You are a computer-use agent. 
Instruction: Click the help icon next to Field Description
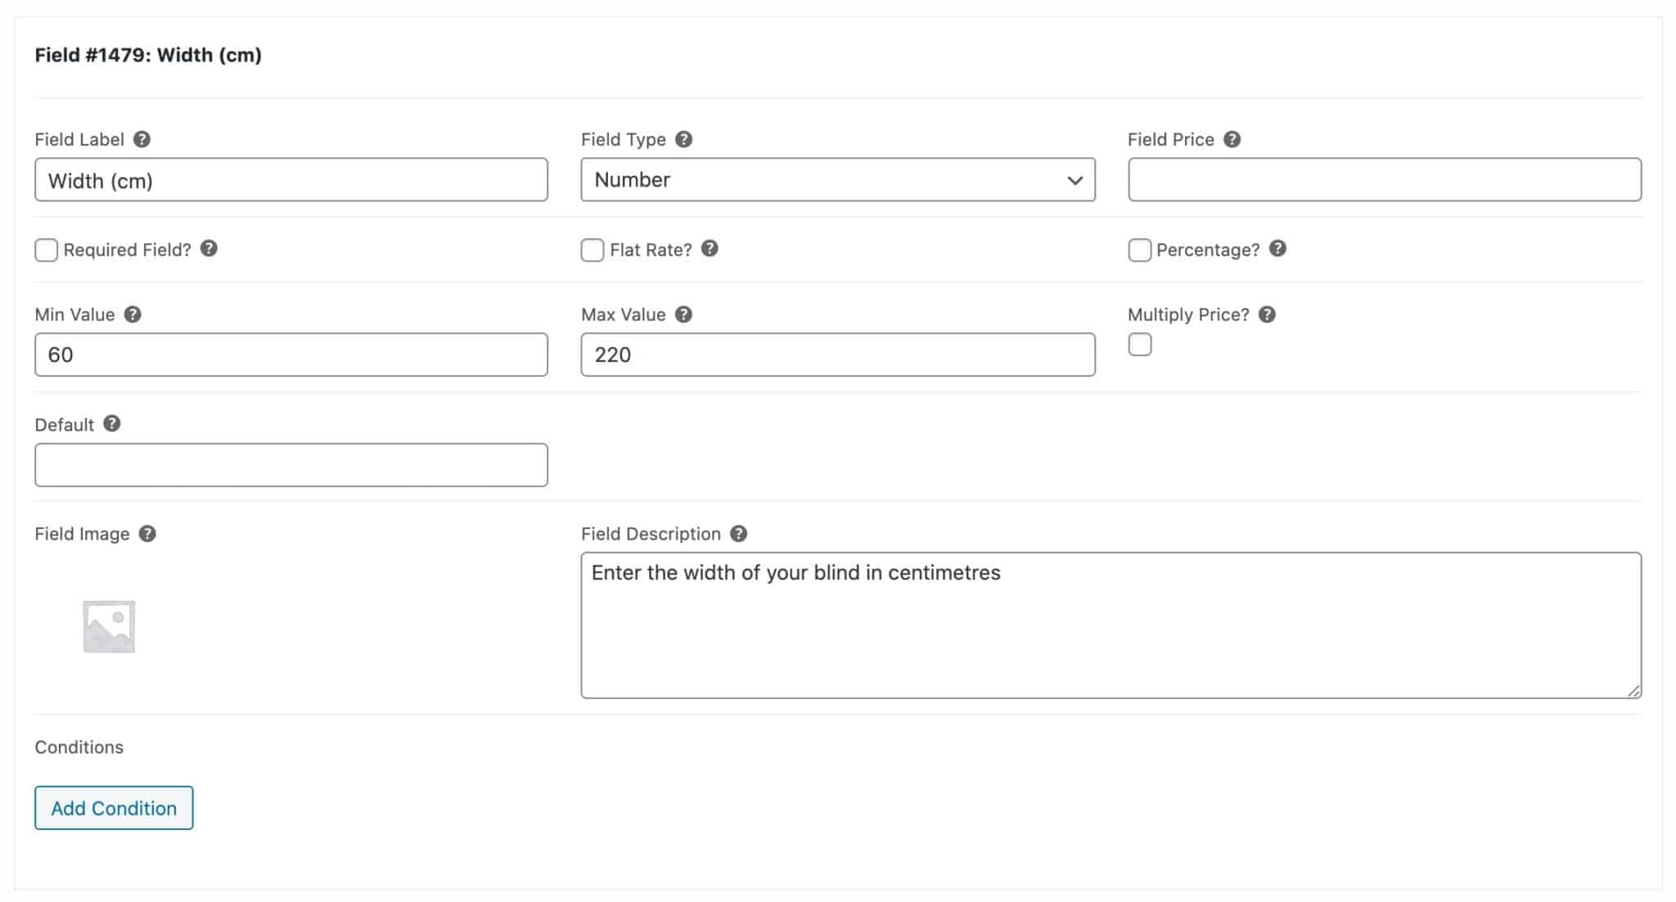click(739, 533)
